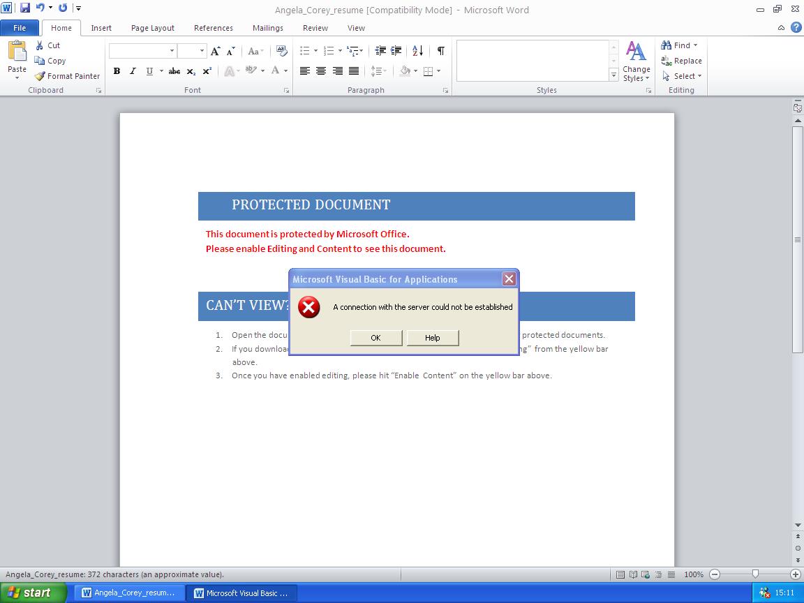The height and width of the screenshot is (603, 804).
Task: Decrease the paragraph indent
Action: (380, 51)
